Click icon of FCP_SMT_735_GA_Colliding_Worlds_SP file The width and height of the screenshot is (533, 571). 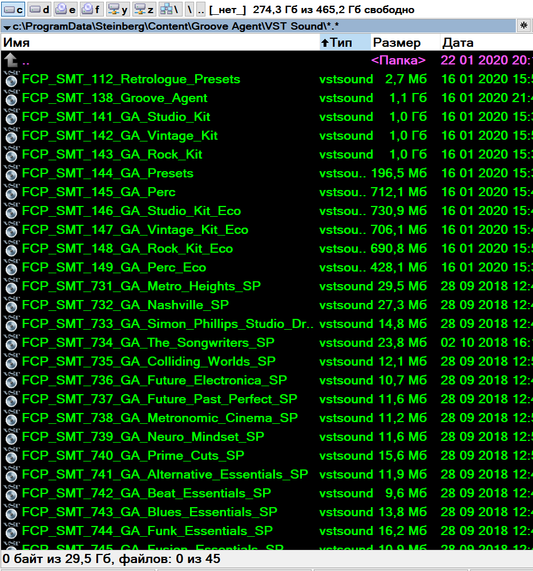pyautogui.click(x=11, y=361)
